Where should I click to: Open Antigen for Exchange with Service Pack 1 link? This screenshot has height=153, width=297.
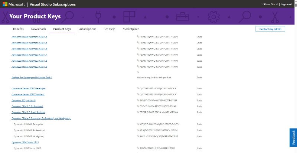coord(32,78)
